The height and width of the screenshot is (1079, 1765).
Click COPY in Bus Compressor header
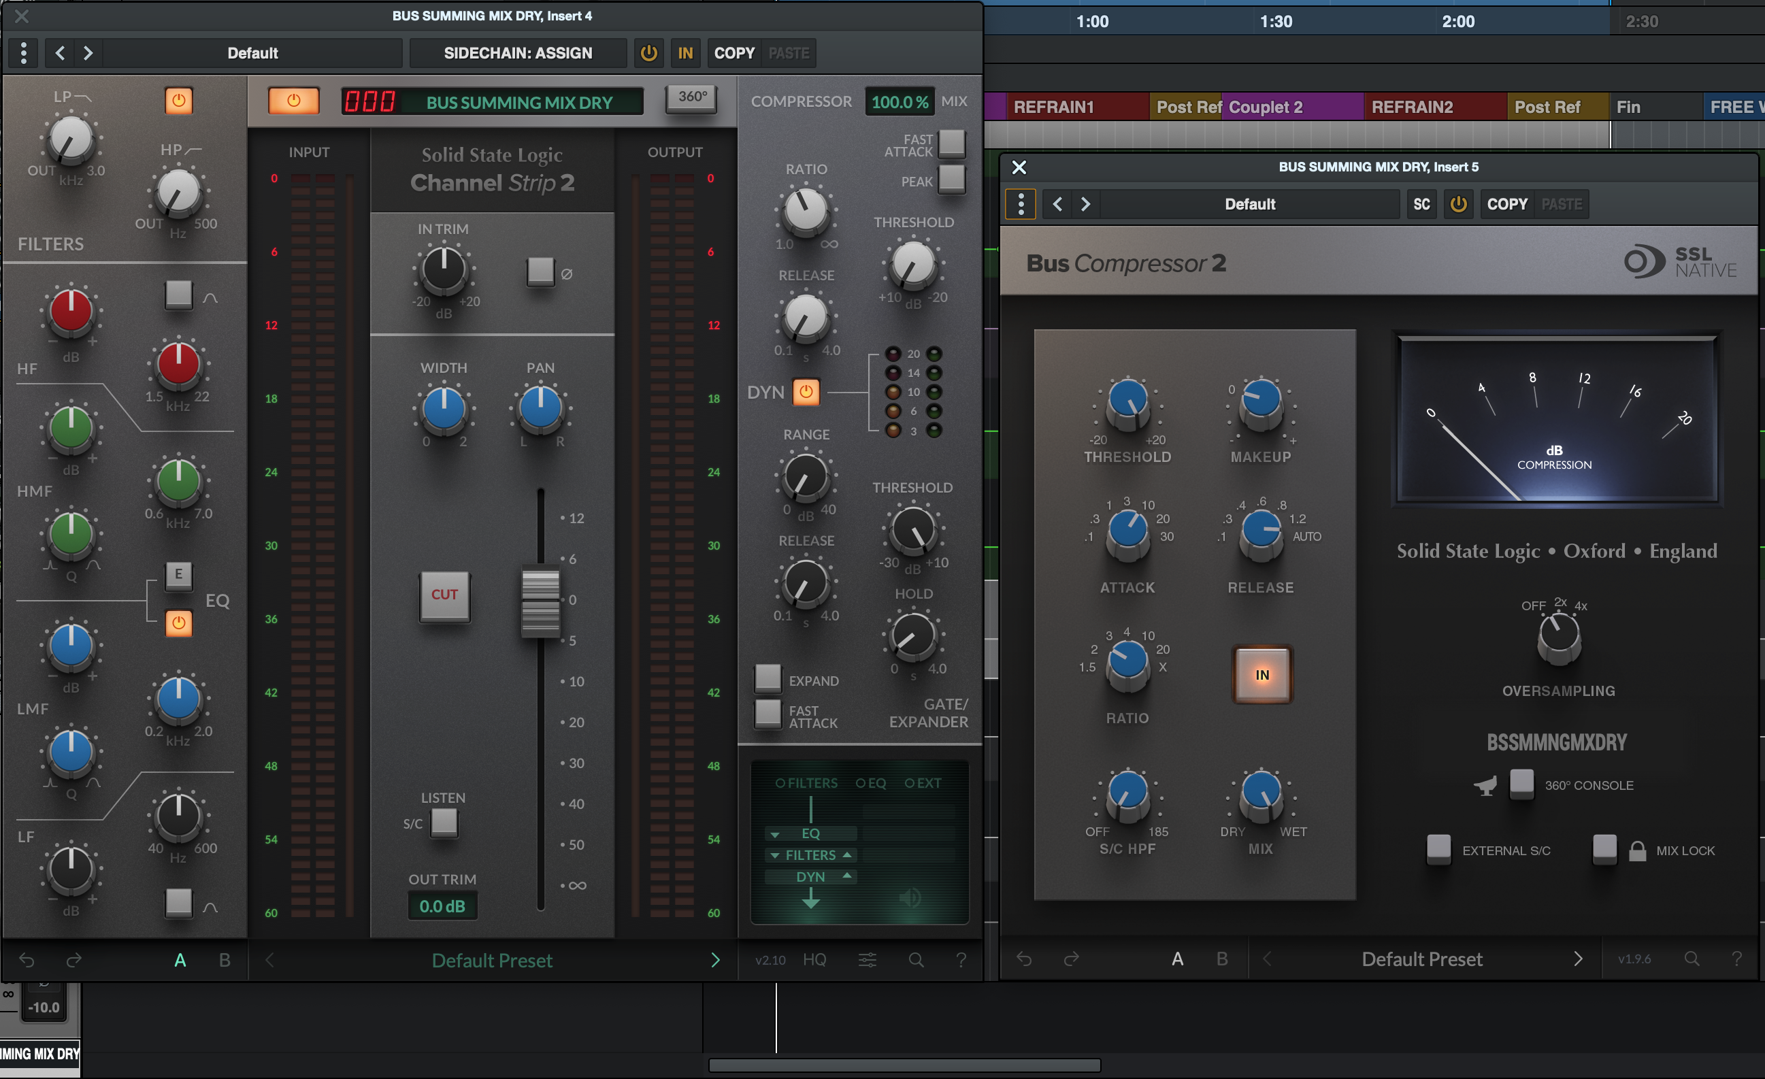coord(1507,204)
